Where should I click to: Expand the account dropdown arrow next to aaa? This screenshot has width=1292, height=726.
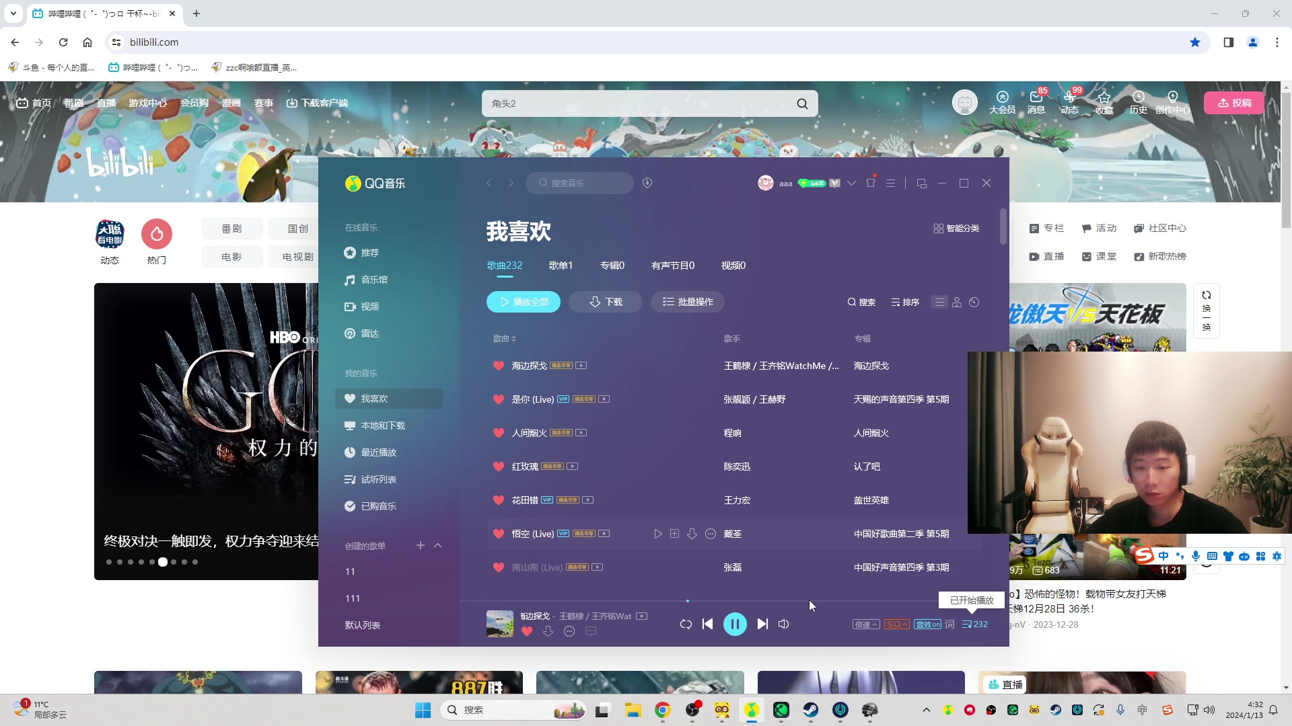(851, 183)
